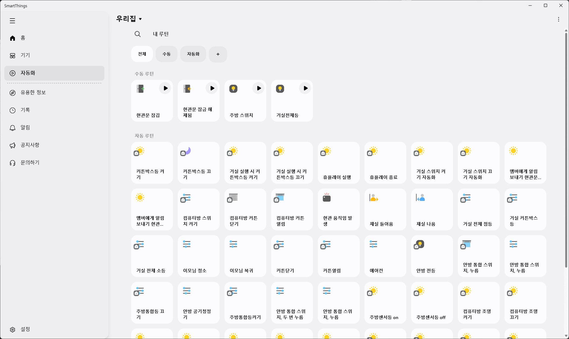Viewport: 569px width, 339px height.
Task: Open 알림 notifications bell item
Action: click(x=25, y=128)
